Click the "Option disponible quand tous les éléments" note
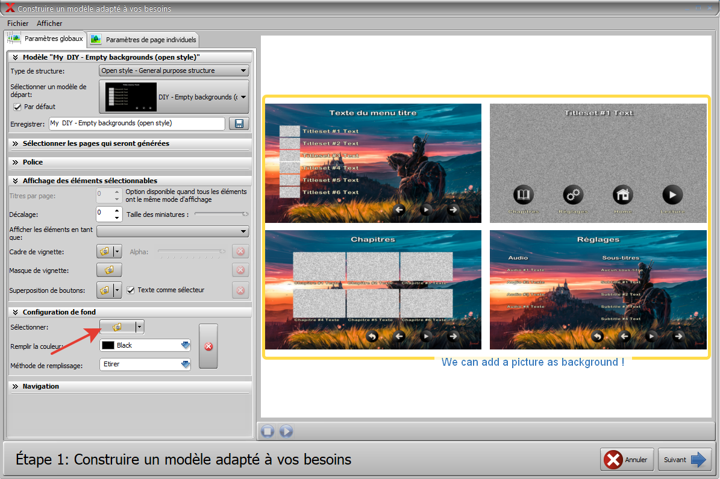 [x=186, y=196]
